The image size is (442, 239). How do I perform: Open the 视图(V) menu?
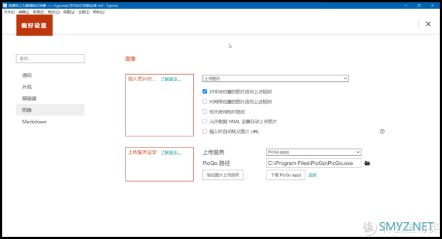[69, 12]
